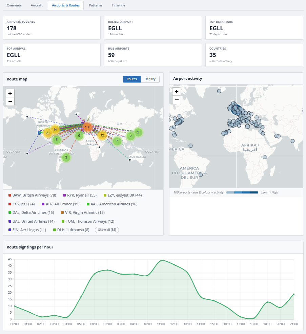Screen dimensions: 306x334
Task: Switch the Route map to Density view
Action: pyautogui.click(x=150, y=79)
